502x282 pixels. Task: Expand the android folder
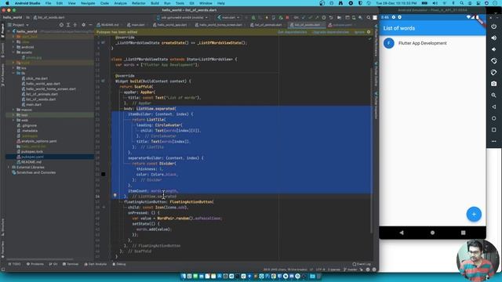13,47
